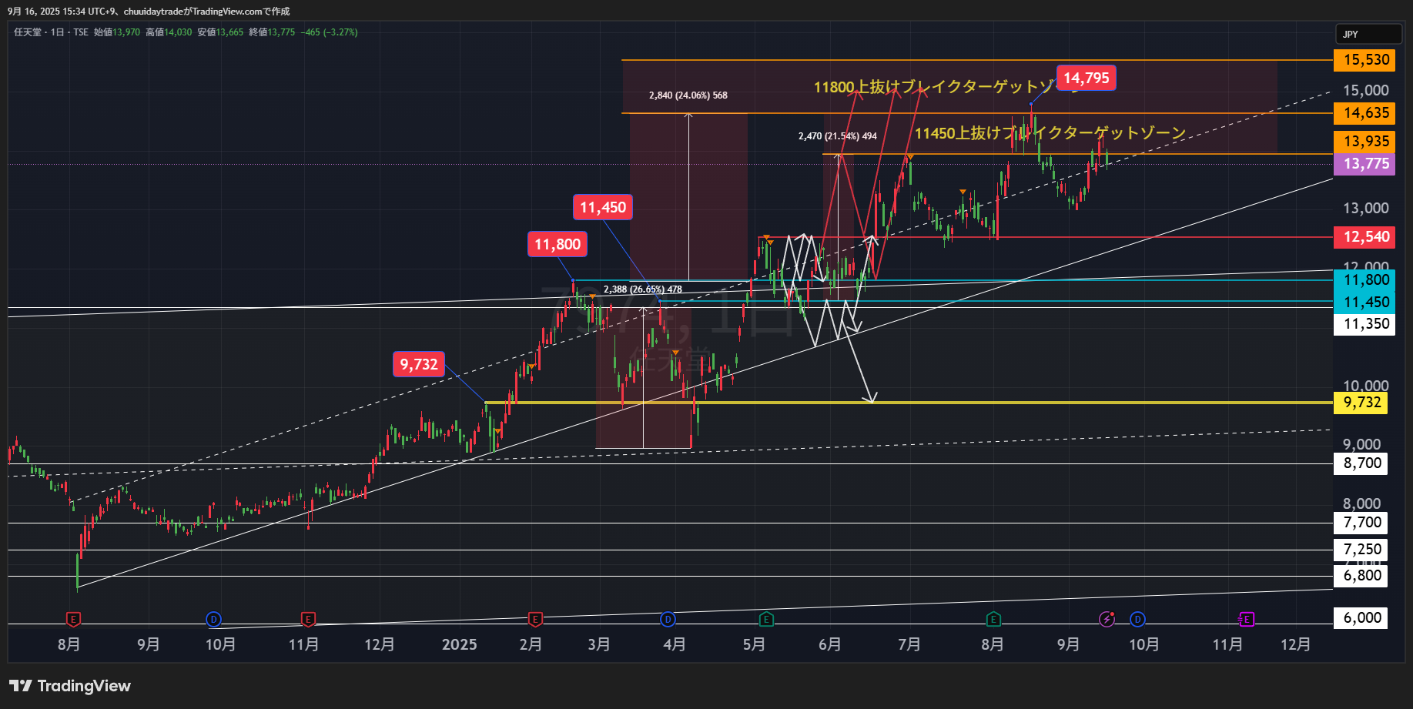Click the blue dividend icon near 10月 2025

pos(1137,619)
